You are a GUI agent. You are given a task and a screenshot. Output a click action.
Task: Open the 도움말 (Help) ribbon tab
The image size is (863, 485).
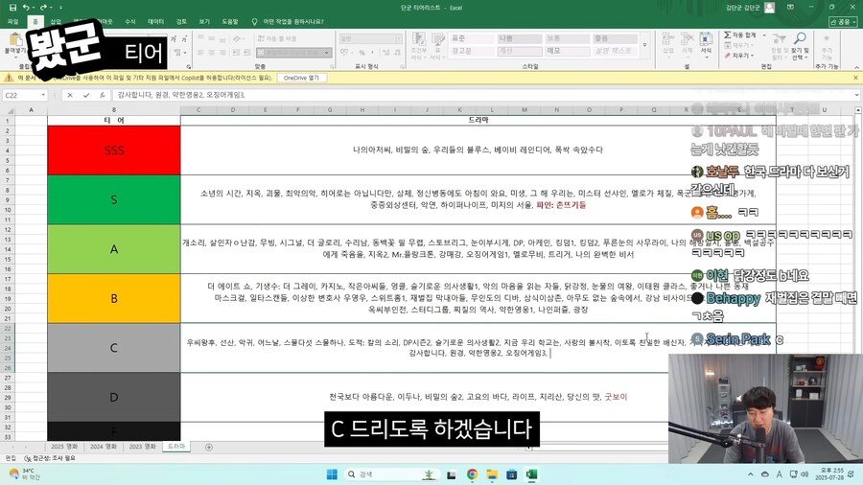(230, 21)
